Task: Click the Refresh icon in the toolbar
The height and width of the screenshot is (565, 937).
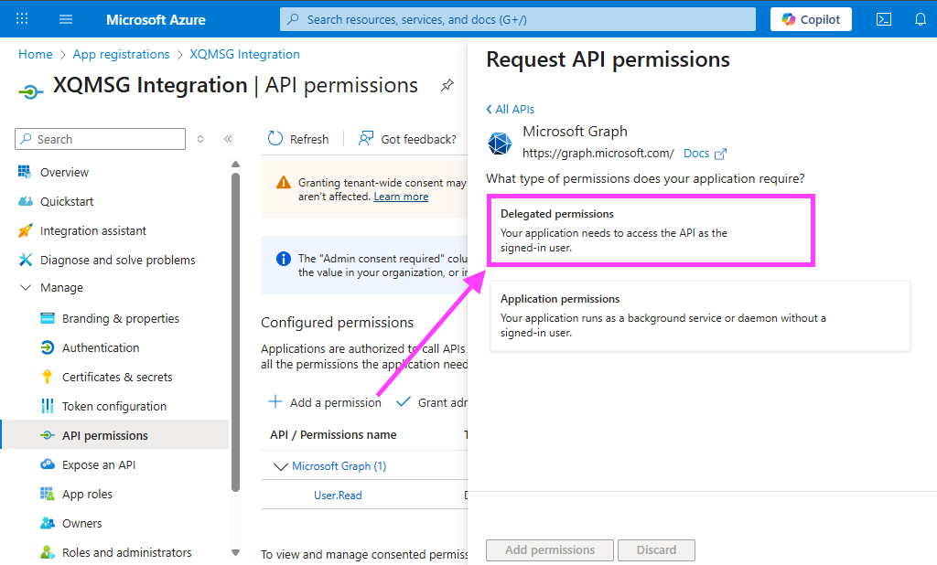Action: (x=275, y=139)
